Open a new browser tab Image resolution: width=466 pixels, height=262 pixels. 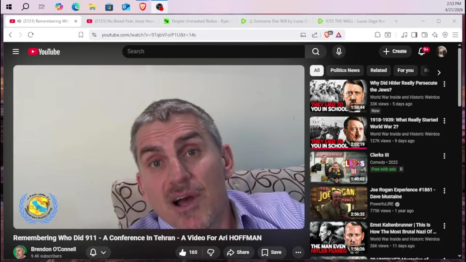[396, 21]
